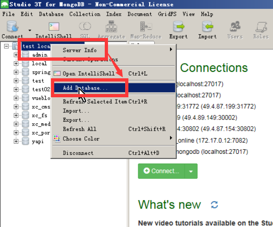273x227 pixels.
Task: Expand the yapi database node
Action: point(16,141)
